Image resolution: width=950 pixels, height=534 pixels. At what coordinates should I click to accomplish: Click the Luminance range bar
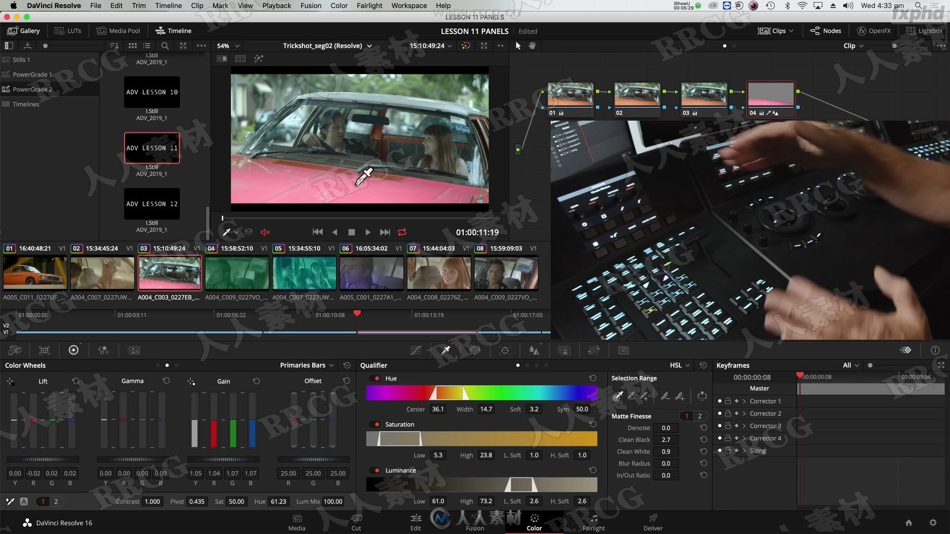click(x=481, y=485)
